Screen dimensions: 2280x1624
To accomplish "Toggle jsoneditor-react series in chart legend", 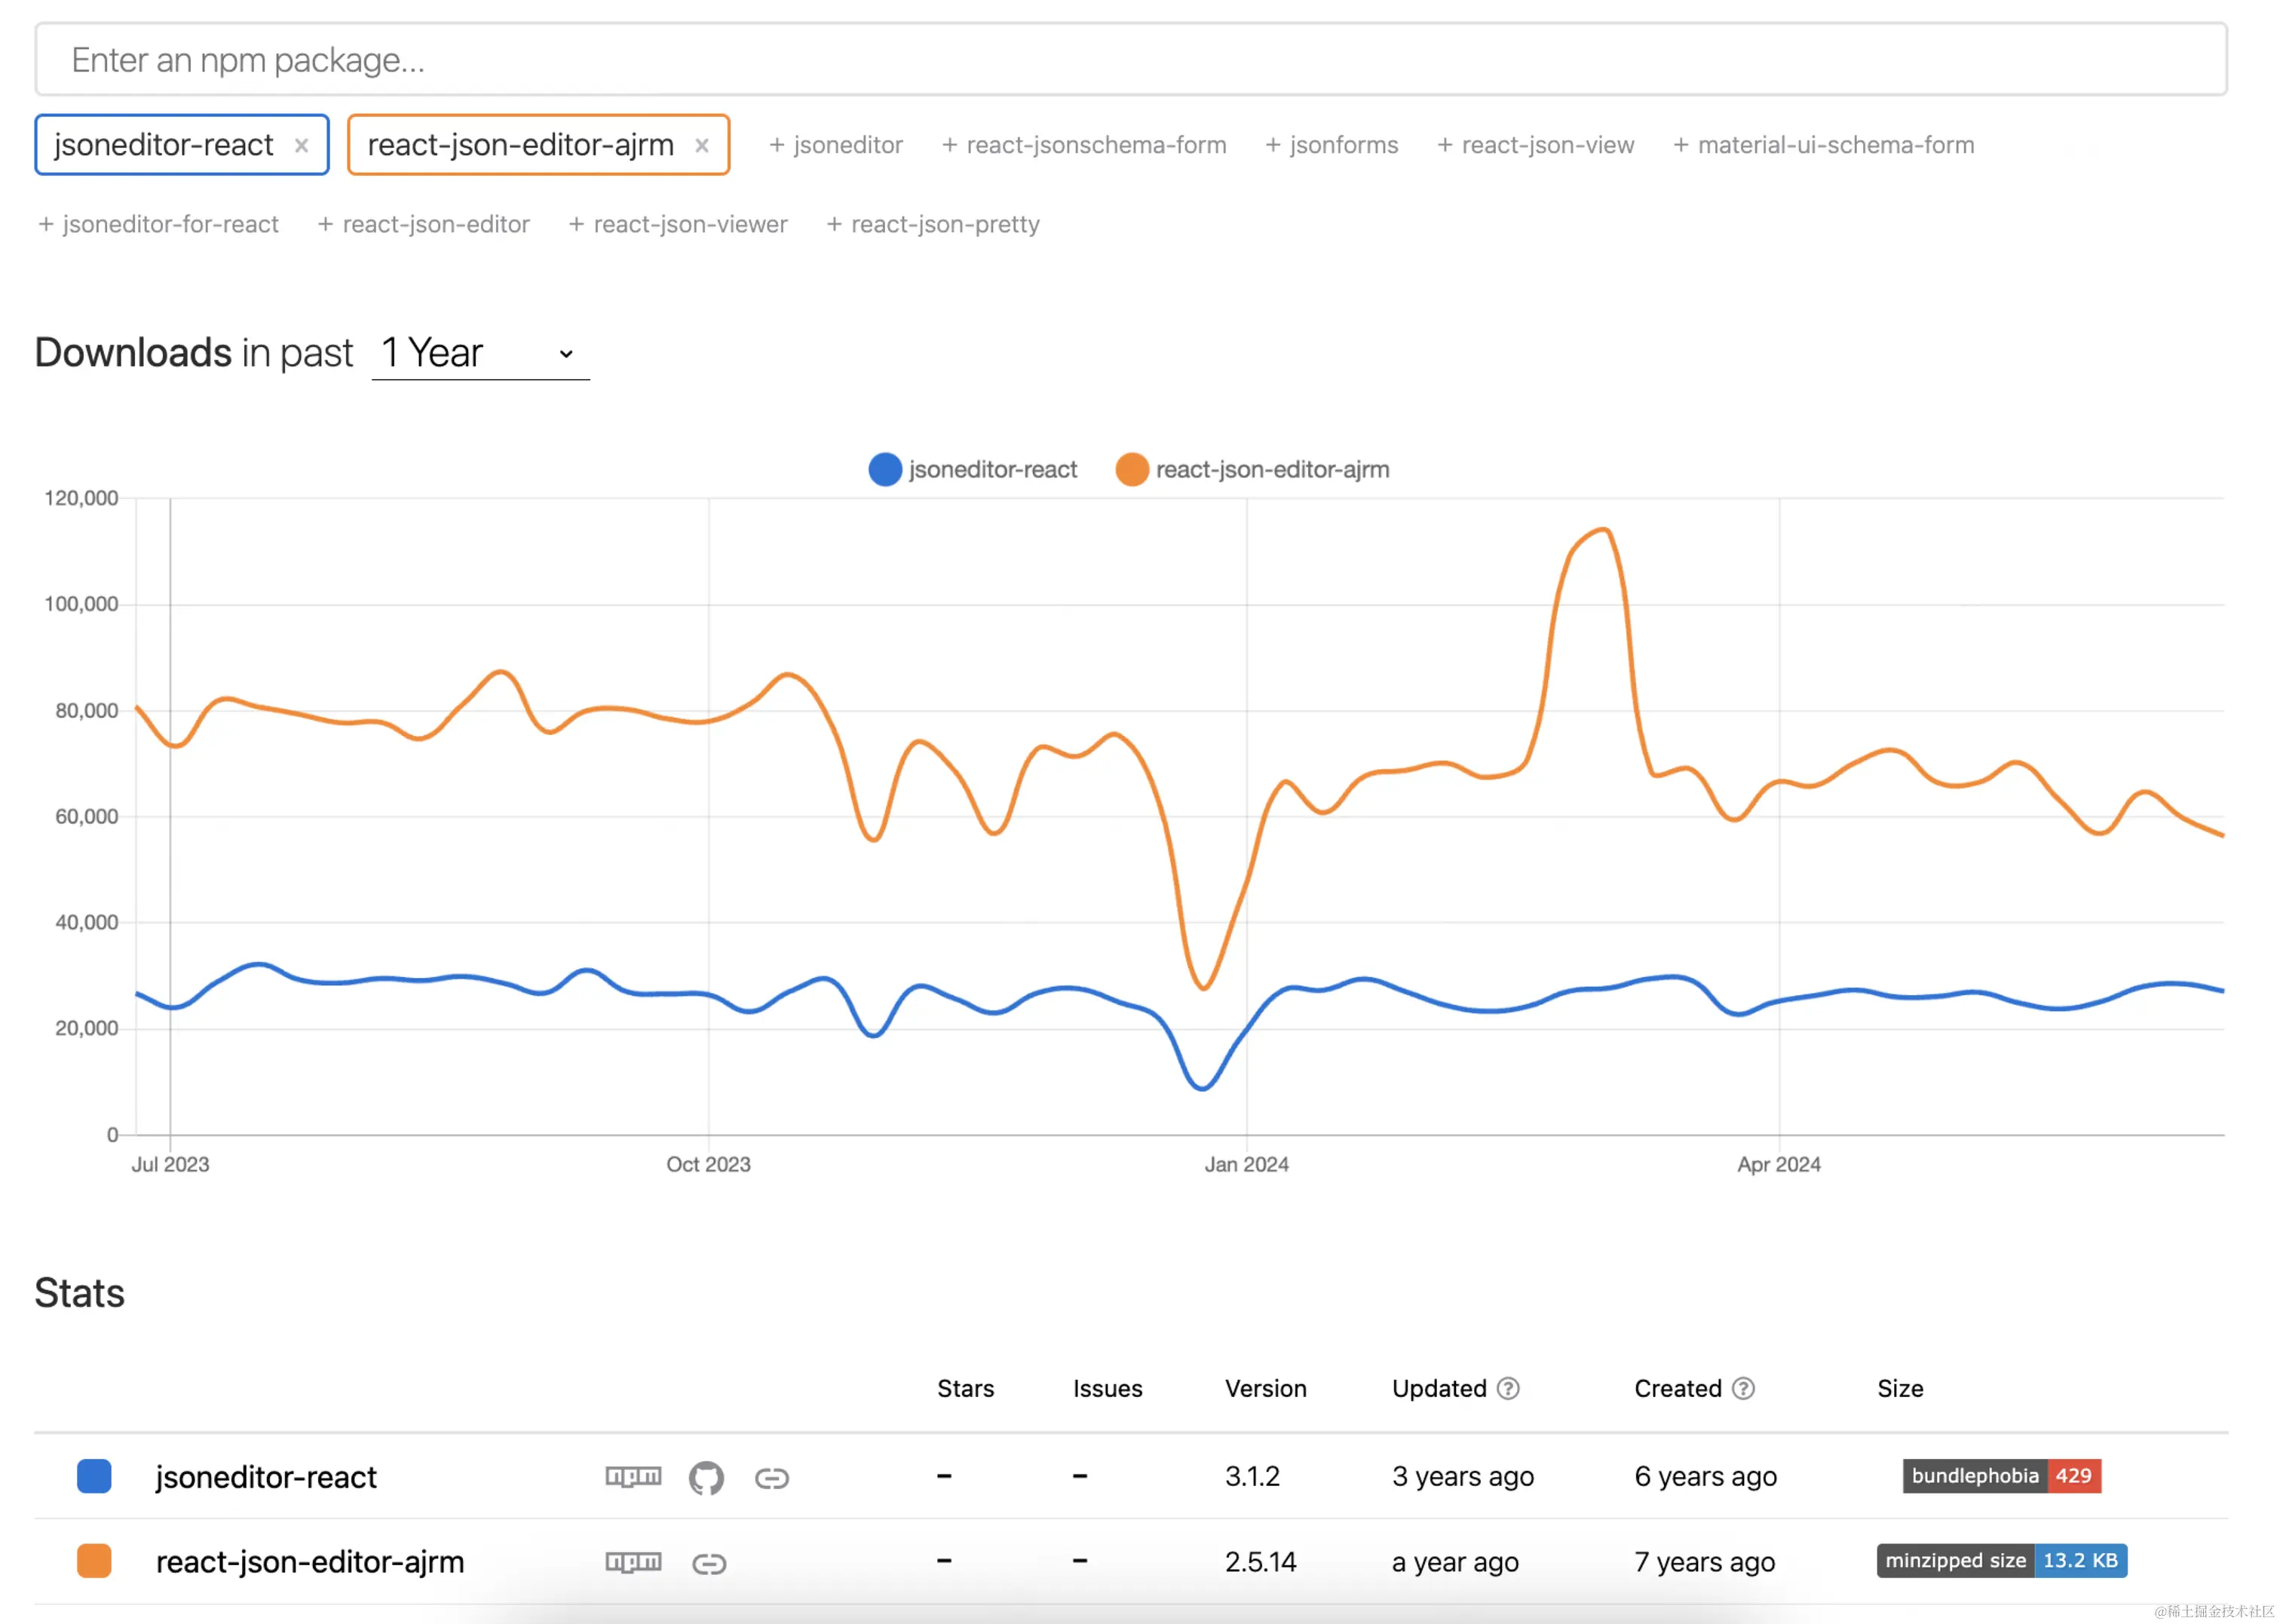I will click(x=973, y=469).
